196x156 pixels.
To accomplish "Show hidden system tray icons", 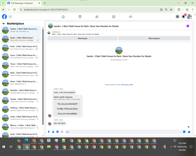I will coord(171,147).
